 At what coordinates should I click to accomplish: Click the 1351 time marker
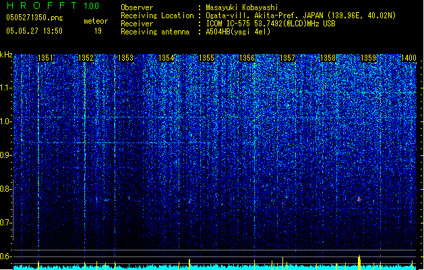point(45,57)
